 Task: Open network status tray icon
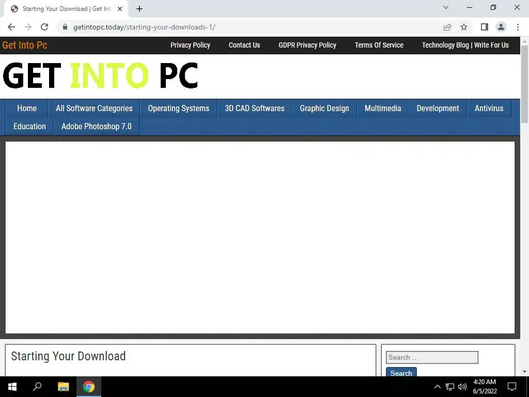pyautogui.click(x=450, y=387)
